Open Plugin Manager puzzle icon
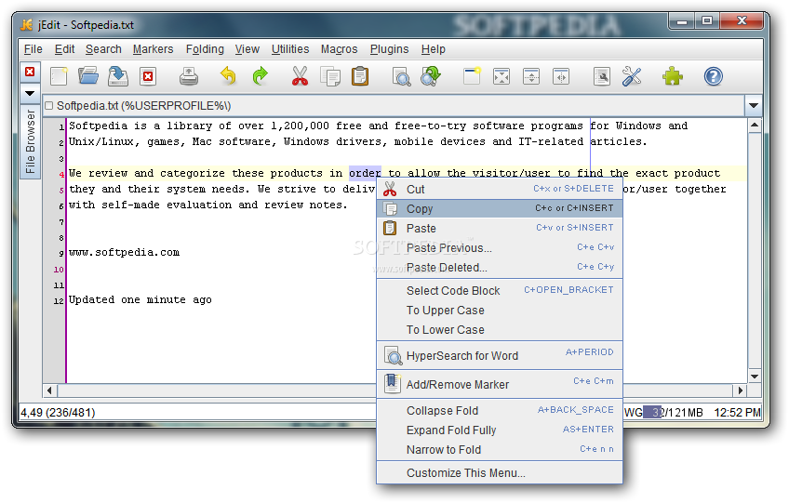The height and width of the screenshot is (503, 789). click(x=673, y=76)
